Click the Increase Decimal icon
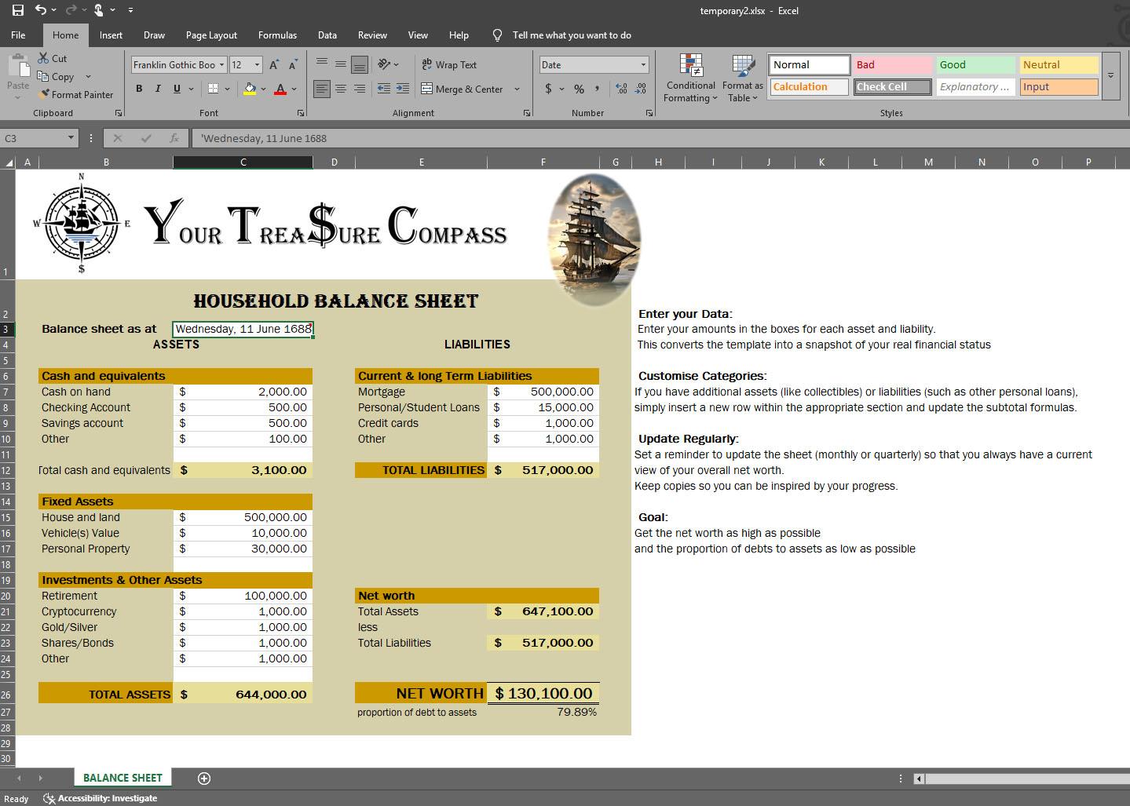The image size is (1130, 806). point(622,89)
